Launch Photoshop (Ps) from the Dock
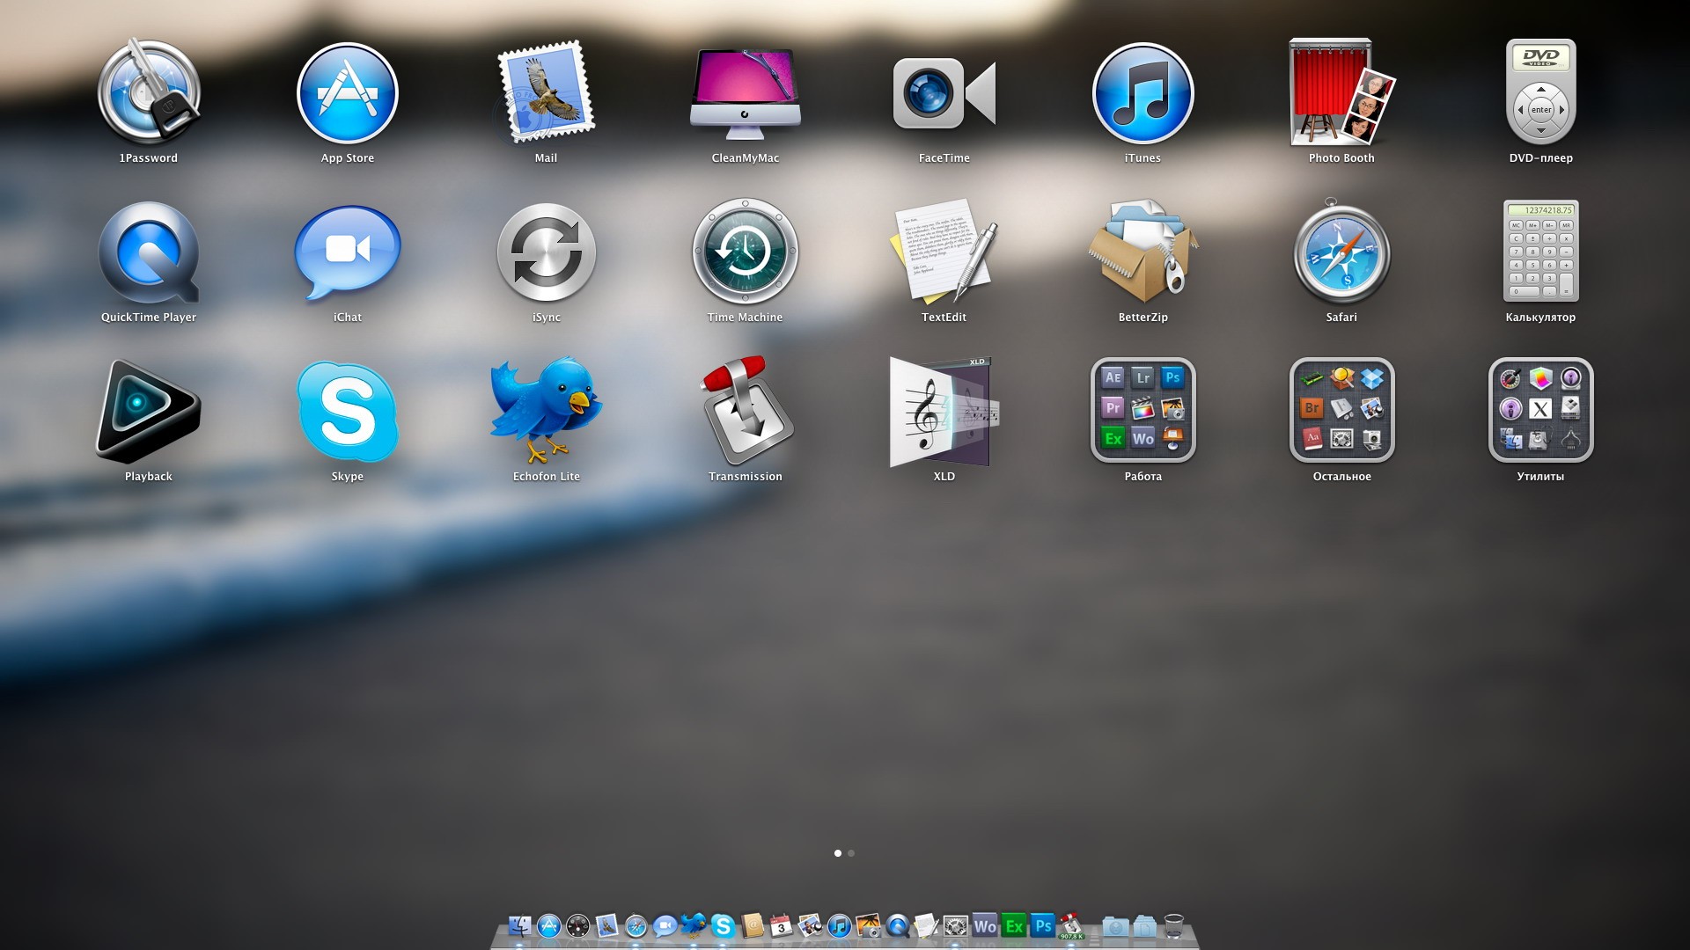Viewport: 1690px width, 950px height. pos(1043,925)
